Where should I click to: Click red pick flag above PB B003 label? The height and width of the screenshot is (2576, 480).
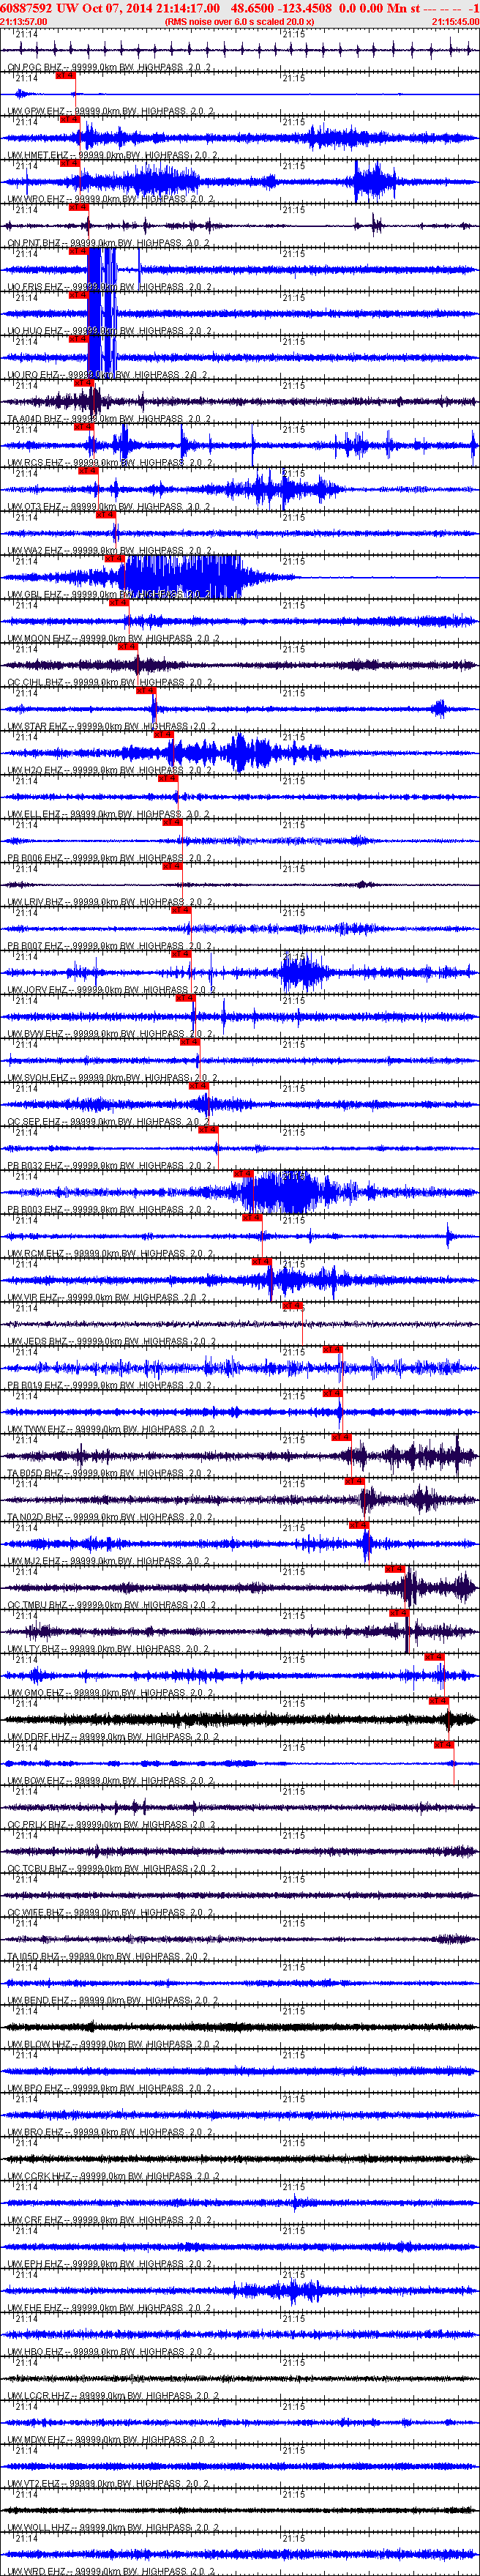pyautogui.click(x=243, y=1174)
